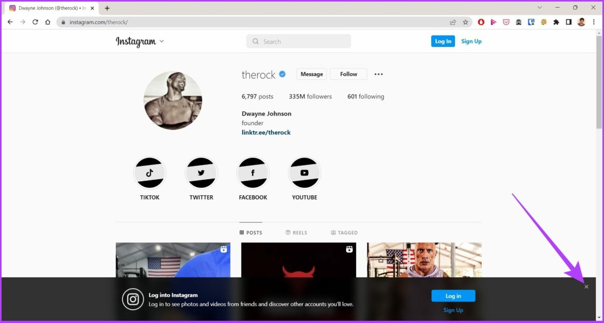Follow the therock account

pos(348,74)
